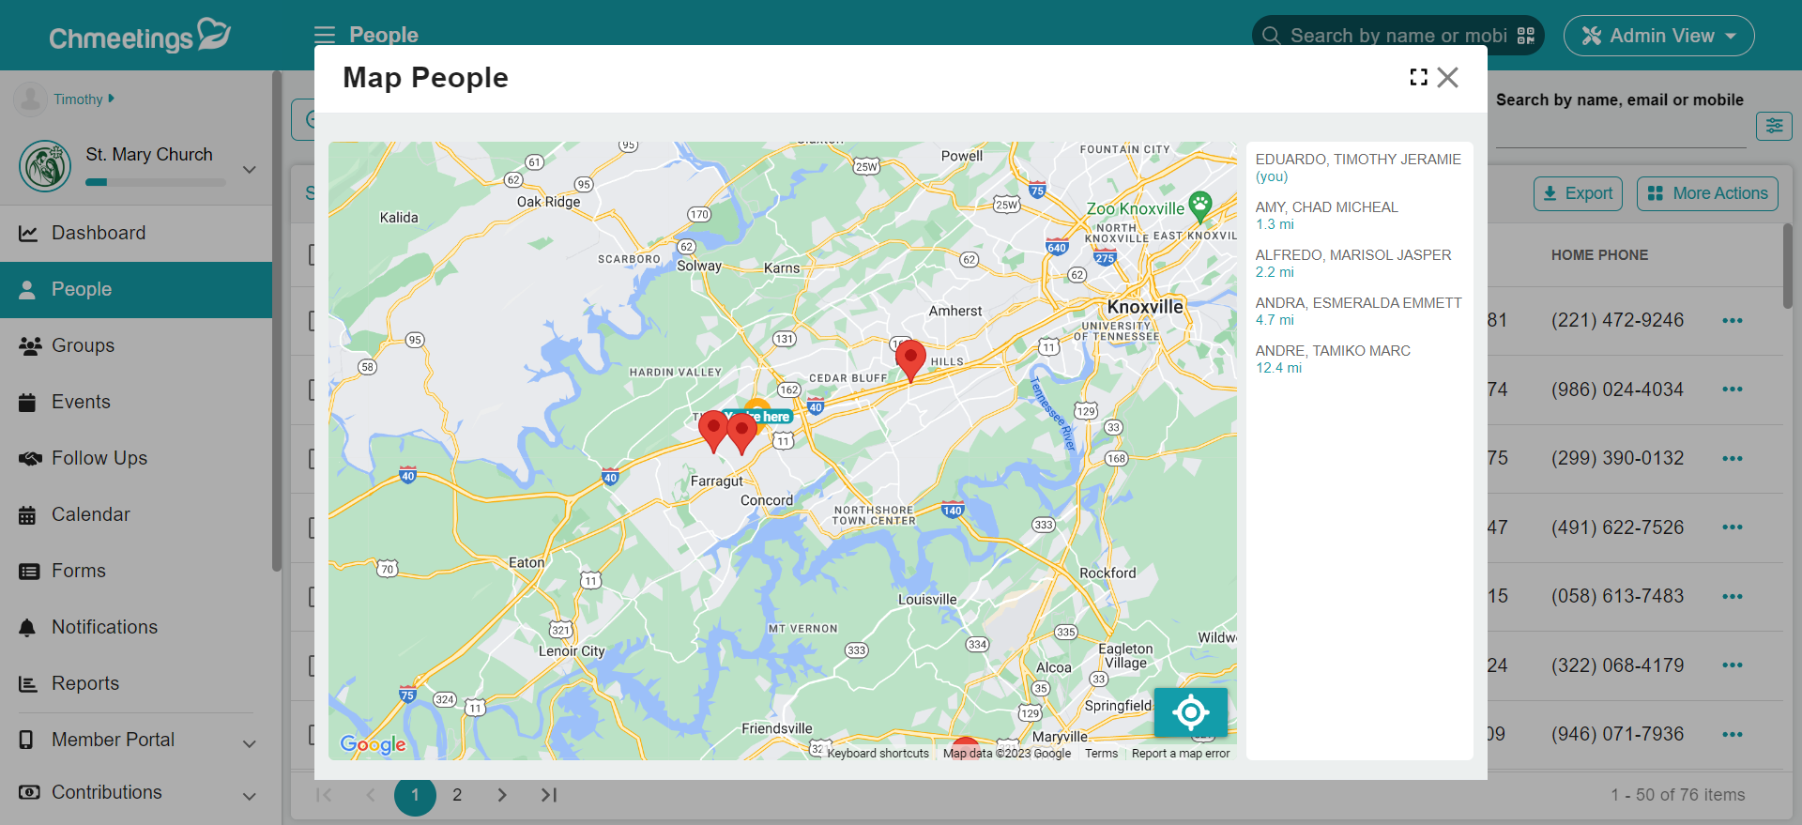Go to next page arrow in pagination

[x=502, y=795]
